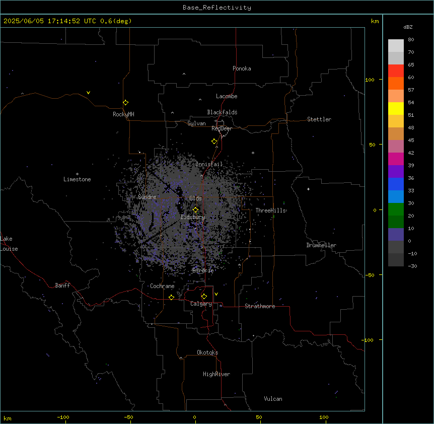Viewport: 434px width, 424px height.
Task: Select the Innisfail city label
Action: [x=209, y=164]
